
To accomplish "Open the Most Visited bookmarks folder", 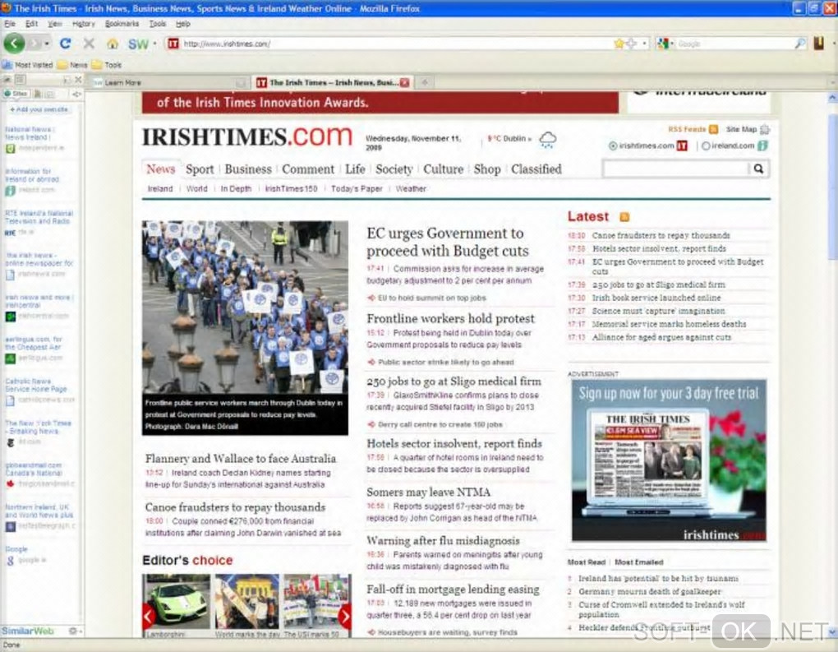I will coord(28,65).
